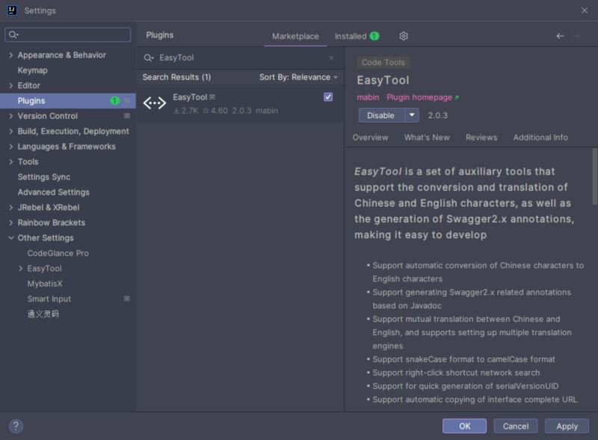Expand the Appearance & Behavior section
The image size is (598, 440).
10,55
